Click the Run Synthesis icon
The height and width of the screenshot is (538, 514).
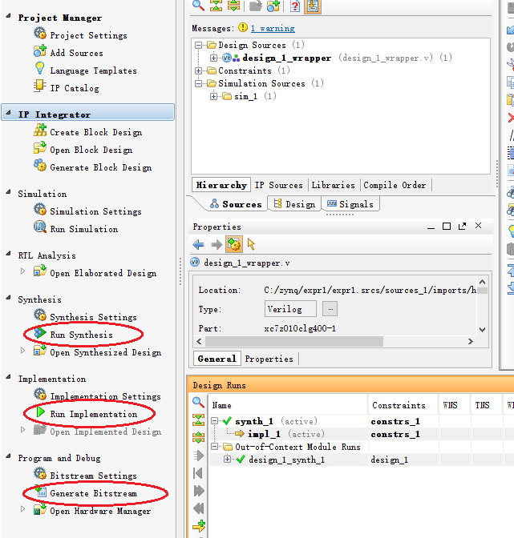point(39,334)
